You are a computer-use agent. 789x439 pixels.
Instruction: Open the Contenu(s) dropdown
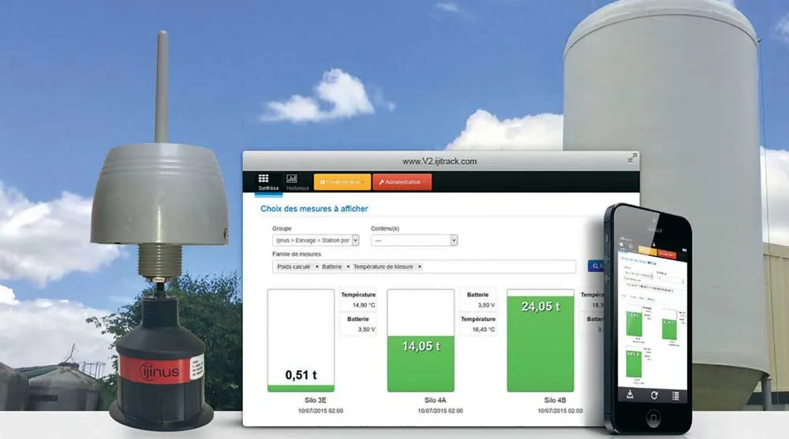pos(454,240)
